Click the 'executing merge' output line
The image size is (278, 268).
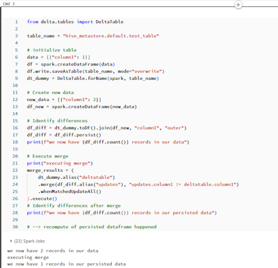(28, 258)
